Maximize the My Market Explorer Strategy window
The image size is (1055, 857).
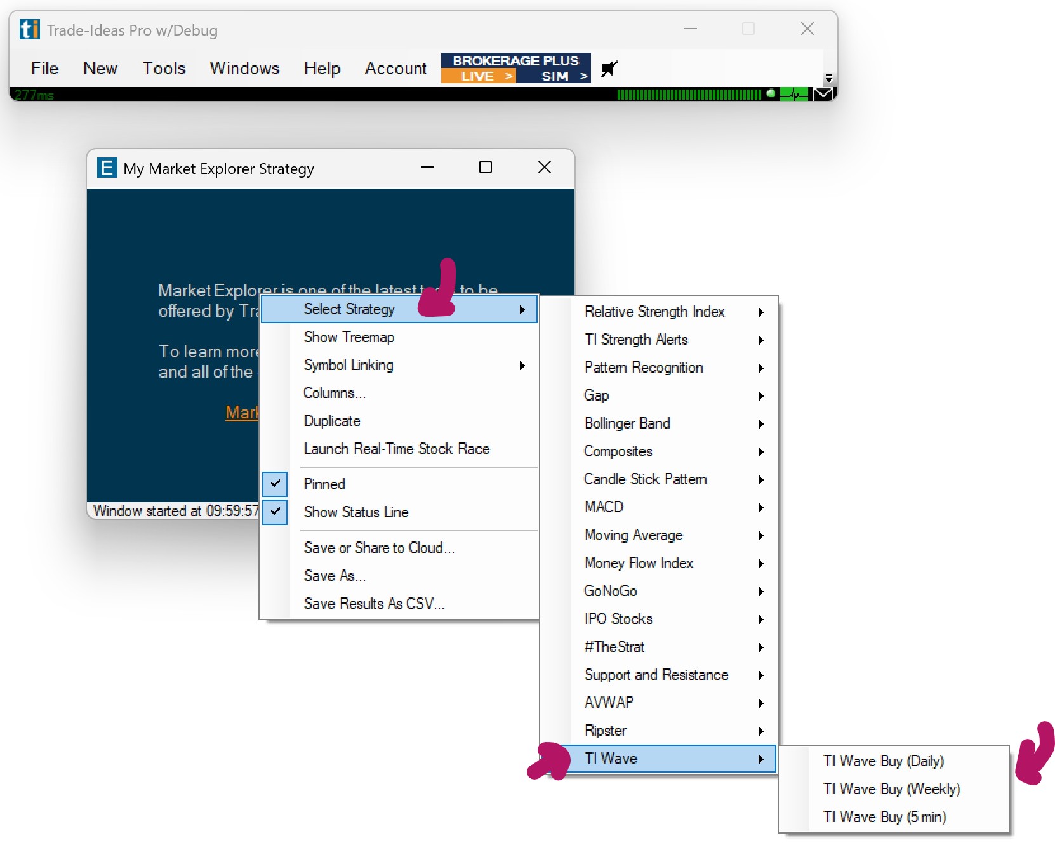(485, 168)
